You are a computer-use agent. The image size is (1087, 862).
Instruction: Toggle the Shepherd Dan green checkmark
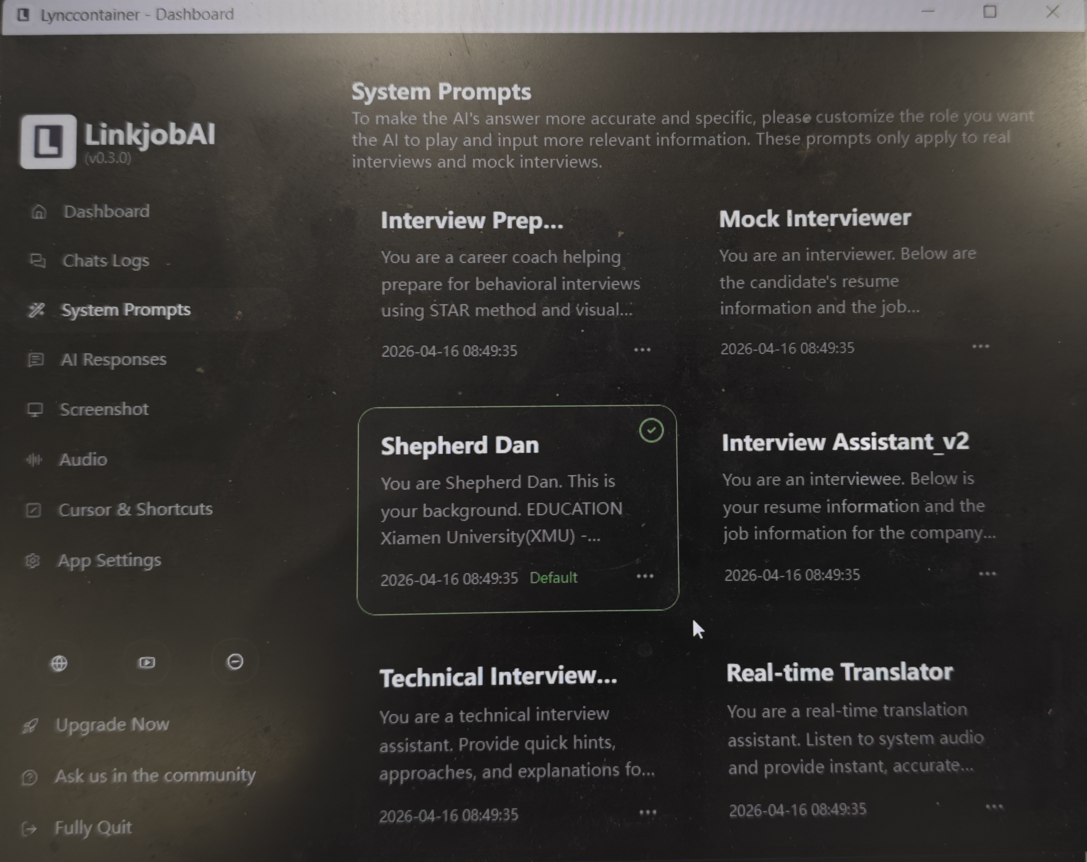(x=651, y=431)
